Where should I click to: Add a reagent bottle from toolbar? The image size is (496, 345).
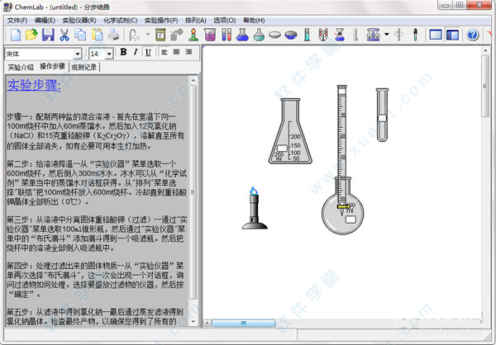coord(160,35)
